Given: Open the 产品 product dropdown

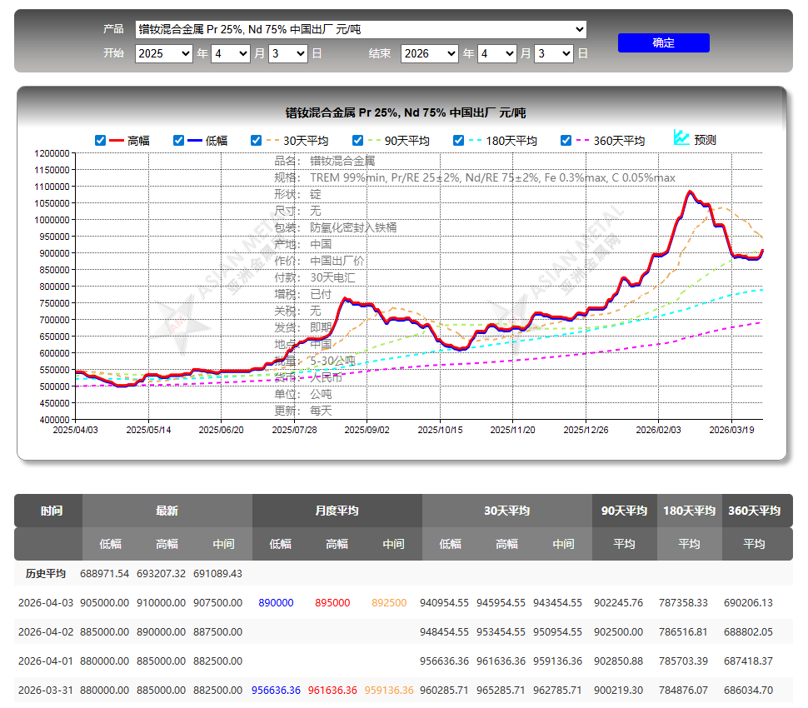Looking at the screenshot, I should tap(361, 29).
